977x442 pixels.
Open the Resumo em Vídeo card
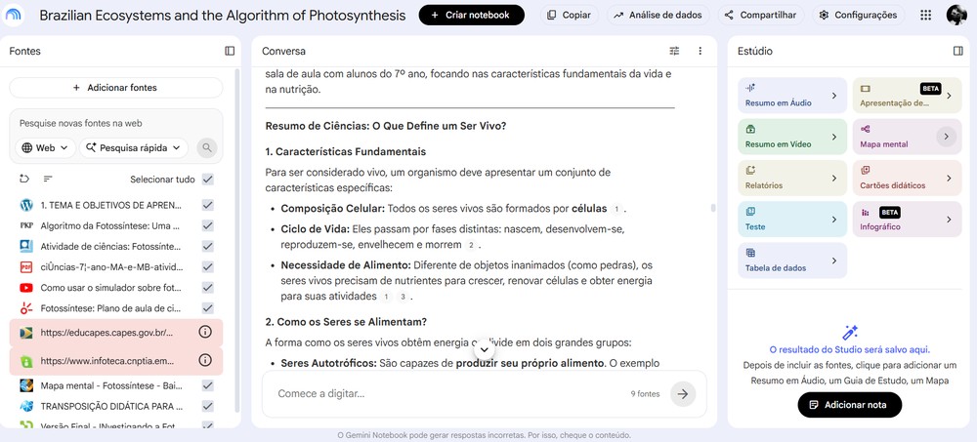coord(792,137)
